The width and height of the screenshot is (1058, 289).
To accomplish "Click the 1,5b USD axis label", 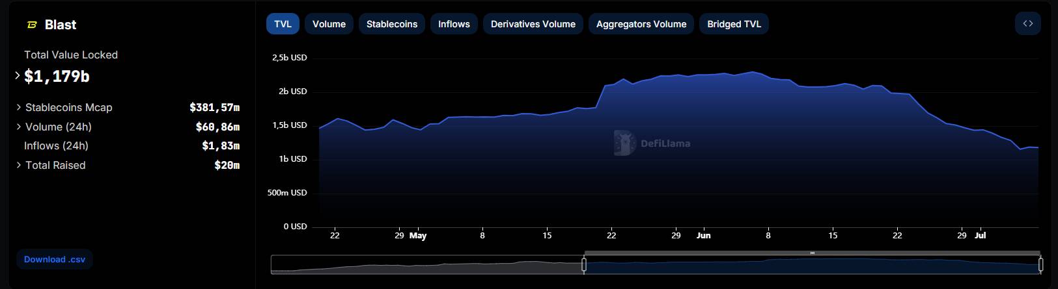I will [290, 125].
